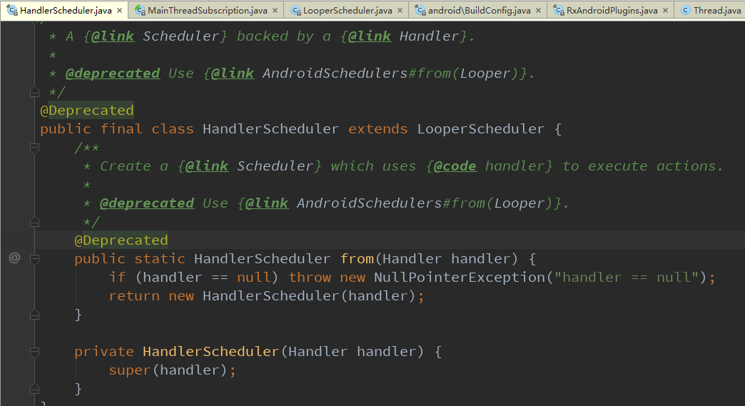Fold the from(Handler handler) method
Image resolution: width=745 pixels, height=406 pixels.
pos(34,259)
